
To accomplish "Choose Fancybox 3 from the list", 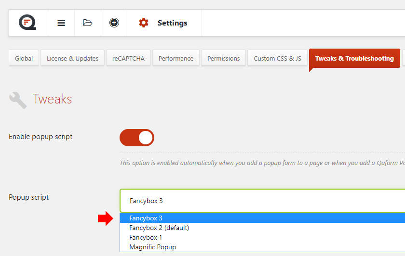I will [262, 218].
